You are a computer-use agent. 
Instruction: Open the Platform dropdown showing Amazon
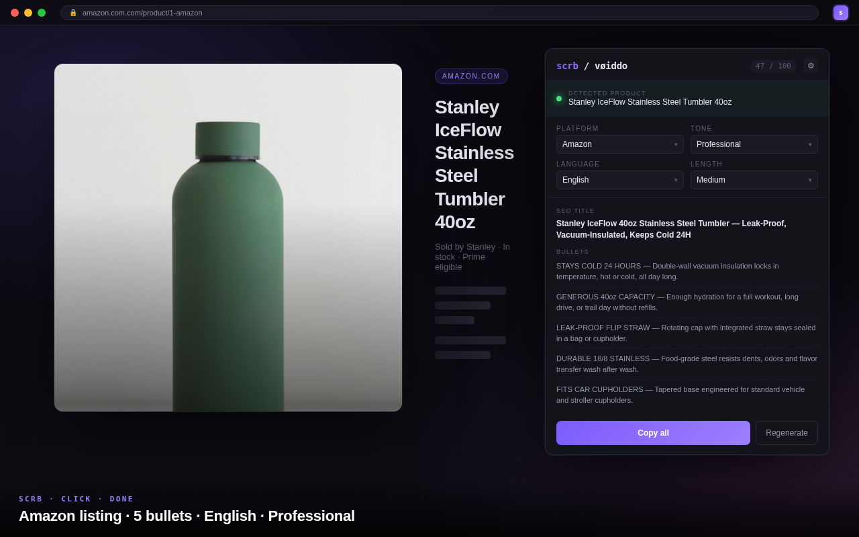tap(619, 144)
